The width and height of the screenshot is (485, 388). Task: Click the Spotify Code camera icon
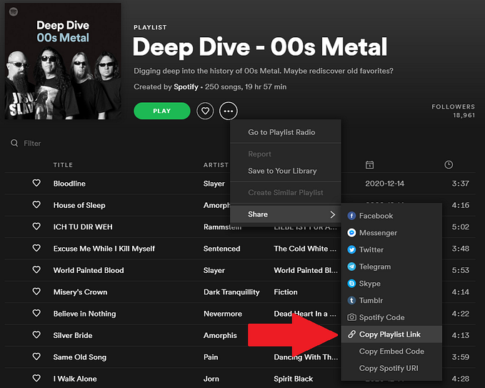click(x=351, y=317)
